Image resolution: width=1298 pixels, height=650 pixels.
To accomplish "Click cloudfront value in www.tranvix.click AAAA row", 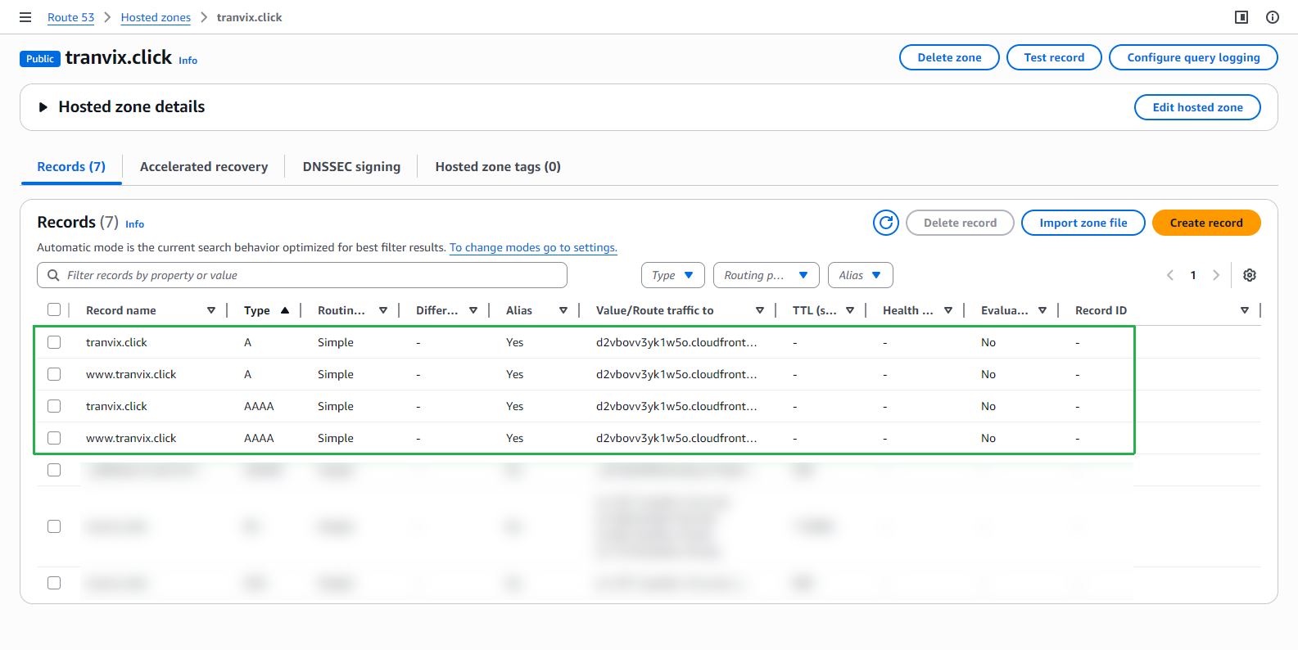I will point(676,438).
